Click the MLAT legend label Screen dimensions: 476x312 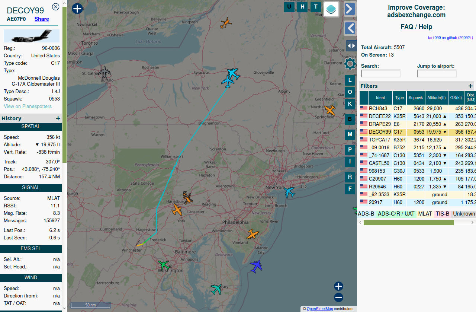pos(425,214)
